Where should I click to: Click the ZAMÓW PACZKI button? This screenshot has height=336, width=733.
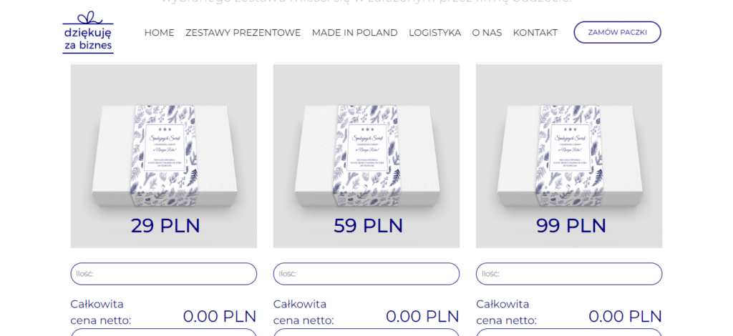(x=617, y=32)
